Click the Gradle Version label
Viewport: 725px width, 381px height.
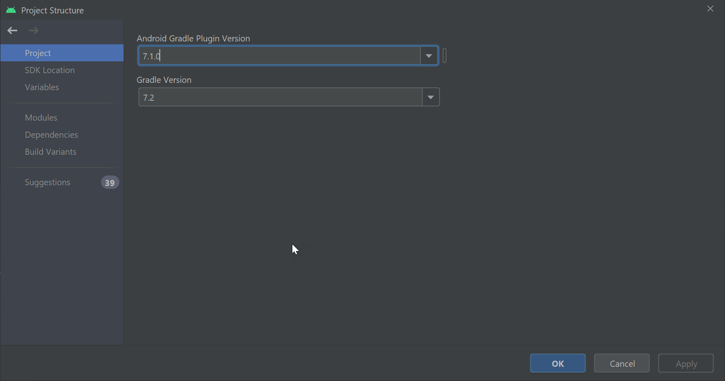pyautogui.click(x=164, y=80)
